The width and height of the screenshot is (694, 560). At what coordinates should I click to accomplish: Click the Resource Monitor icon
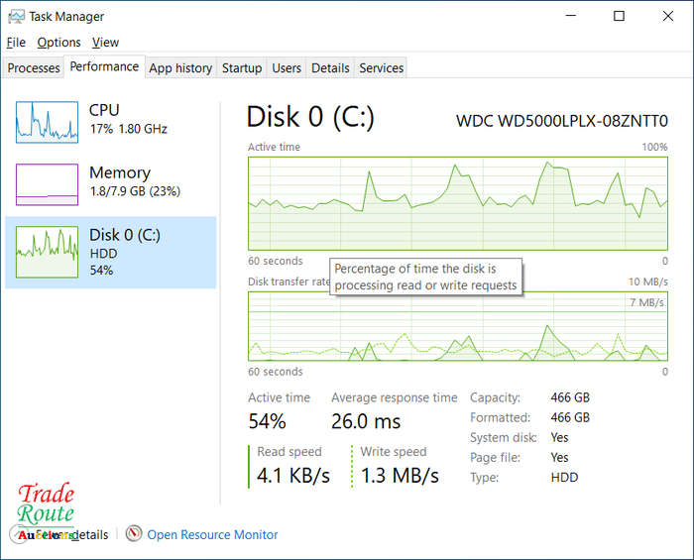134,534
